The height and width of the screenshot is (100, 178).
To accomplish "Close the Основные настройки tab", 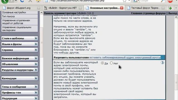I will click(x=122, y=8).
